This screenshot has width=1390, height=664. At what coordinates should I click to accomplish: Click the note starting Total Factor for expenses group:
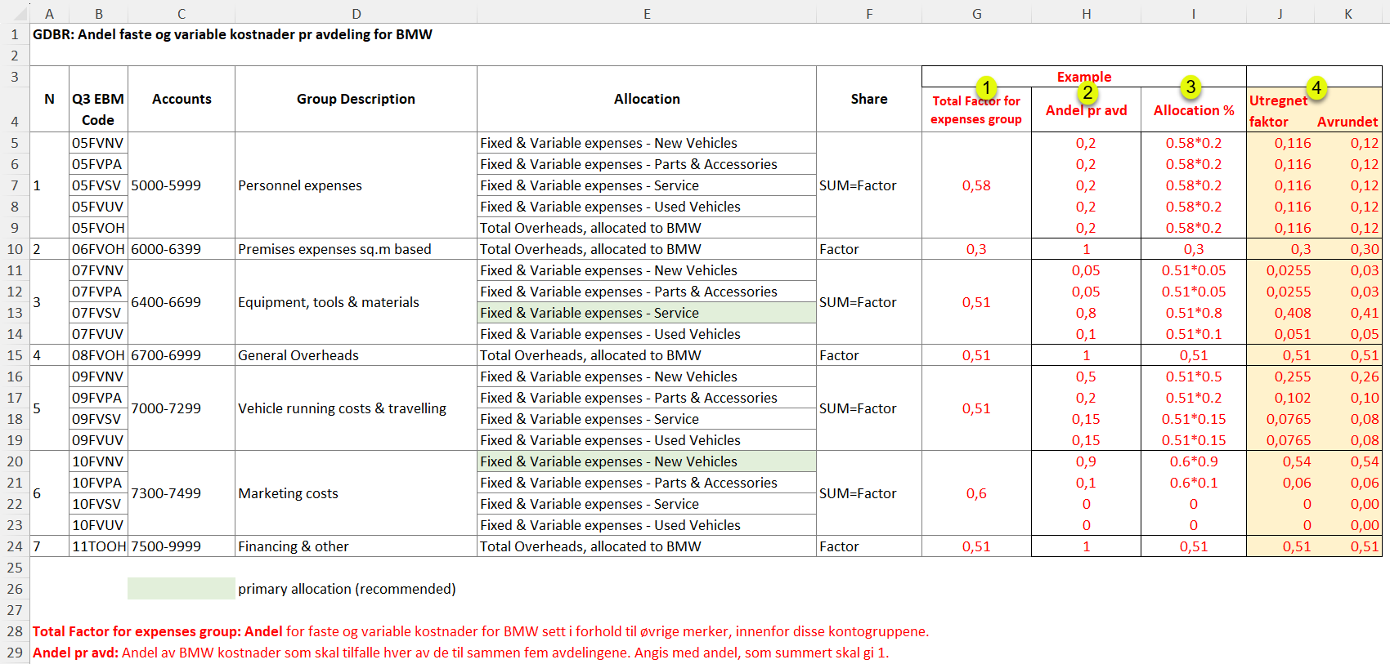pyautogui.click(x=481, y=631)
